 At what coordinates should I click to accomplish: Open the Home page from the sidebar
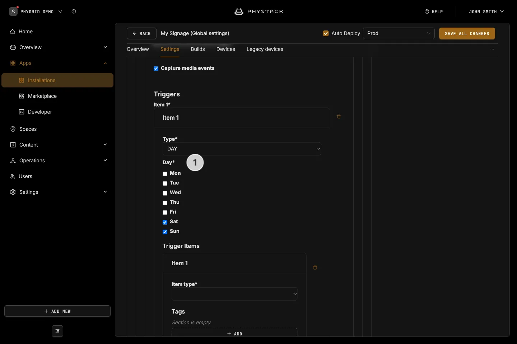tap(57, 32)
